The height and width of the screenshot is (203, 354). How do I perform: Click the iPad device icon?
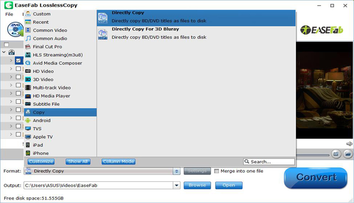pyautogui.click(x=28, y=145)
